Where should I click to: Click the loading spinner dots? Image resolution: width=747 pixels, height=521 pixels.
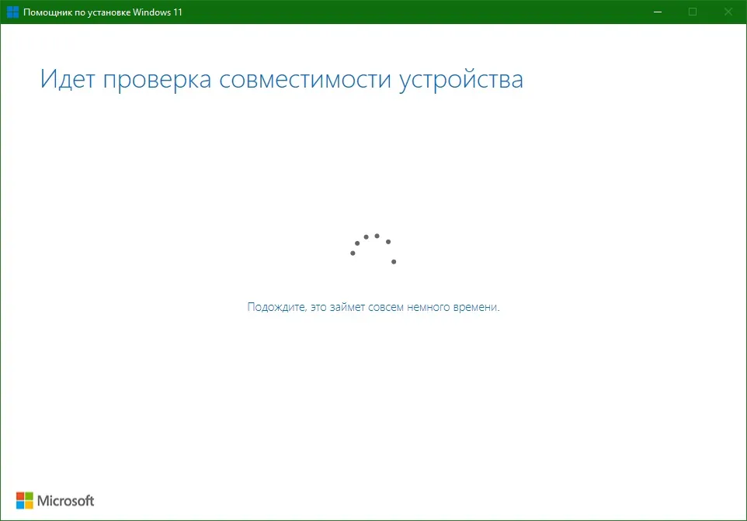373,249
